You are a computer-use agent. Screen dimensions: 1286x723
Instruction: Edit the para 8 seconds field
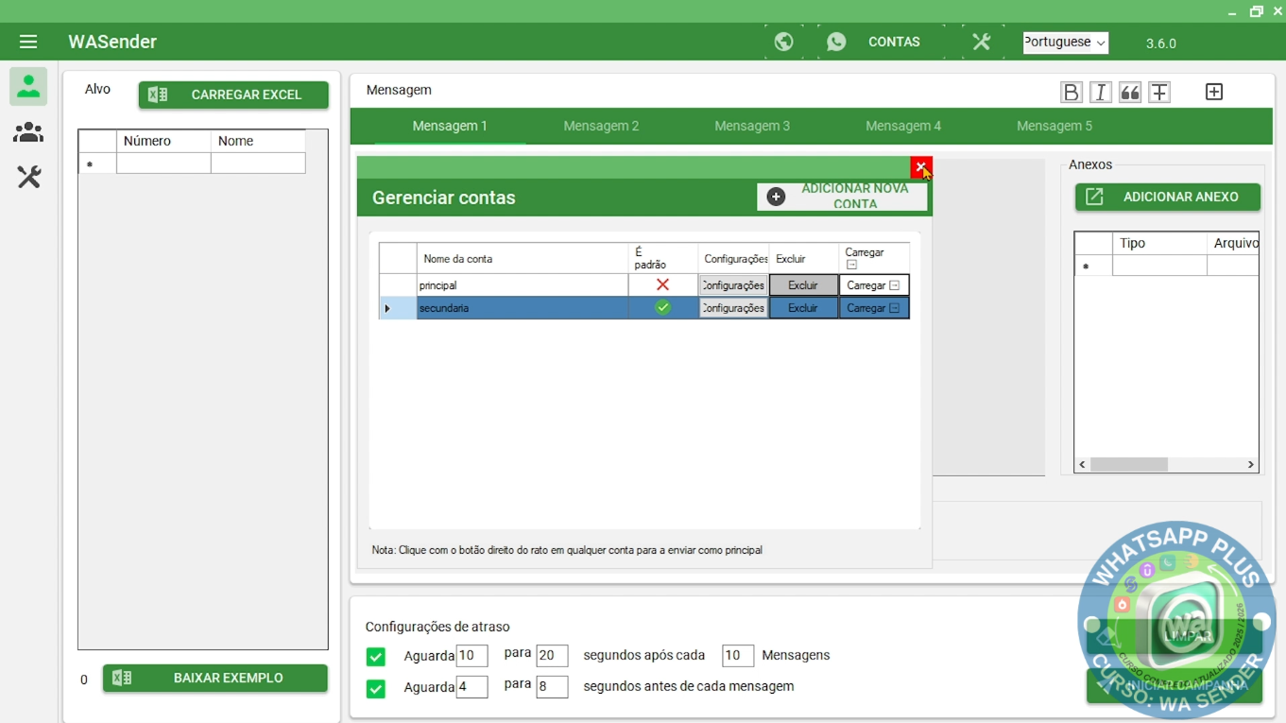(x=552, y=687)
